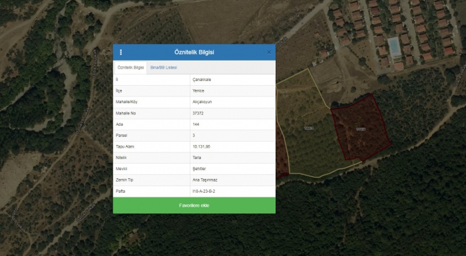Click the Tapu Alanı value 10.131,86

pyautogui.click(x=201, y=147)
